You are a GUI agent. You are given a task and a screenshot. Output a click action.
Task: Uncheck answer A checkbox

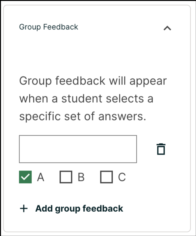click(25, 177)
